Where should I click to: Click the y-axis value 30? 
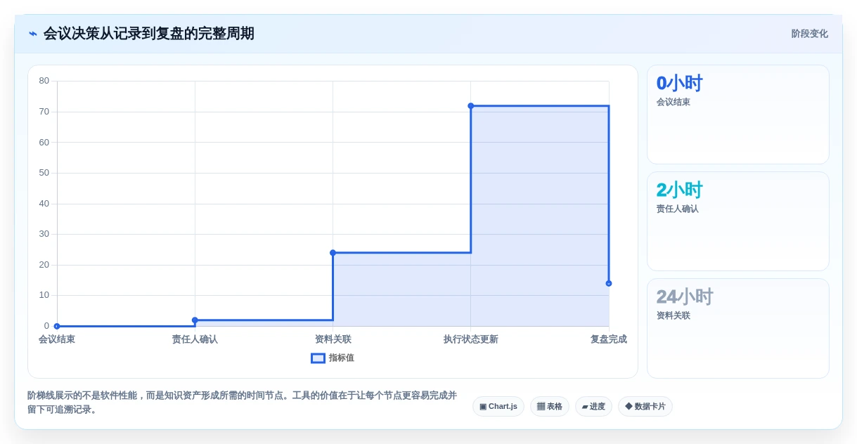point(44,234)
